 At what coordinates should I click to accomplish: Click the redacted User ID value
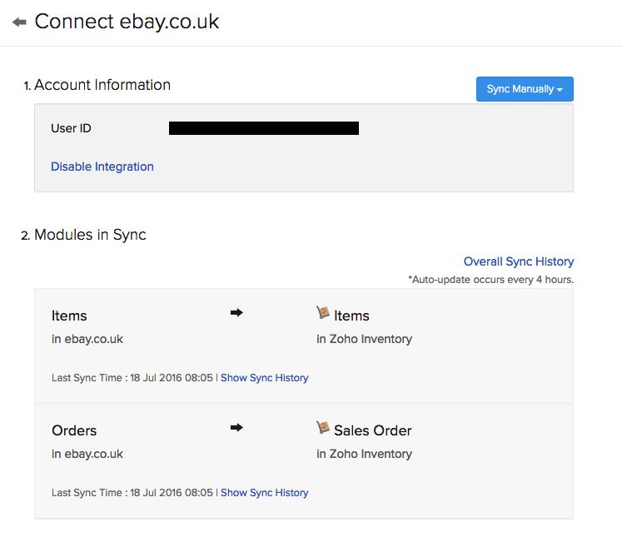click(264, 128)
